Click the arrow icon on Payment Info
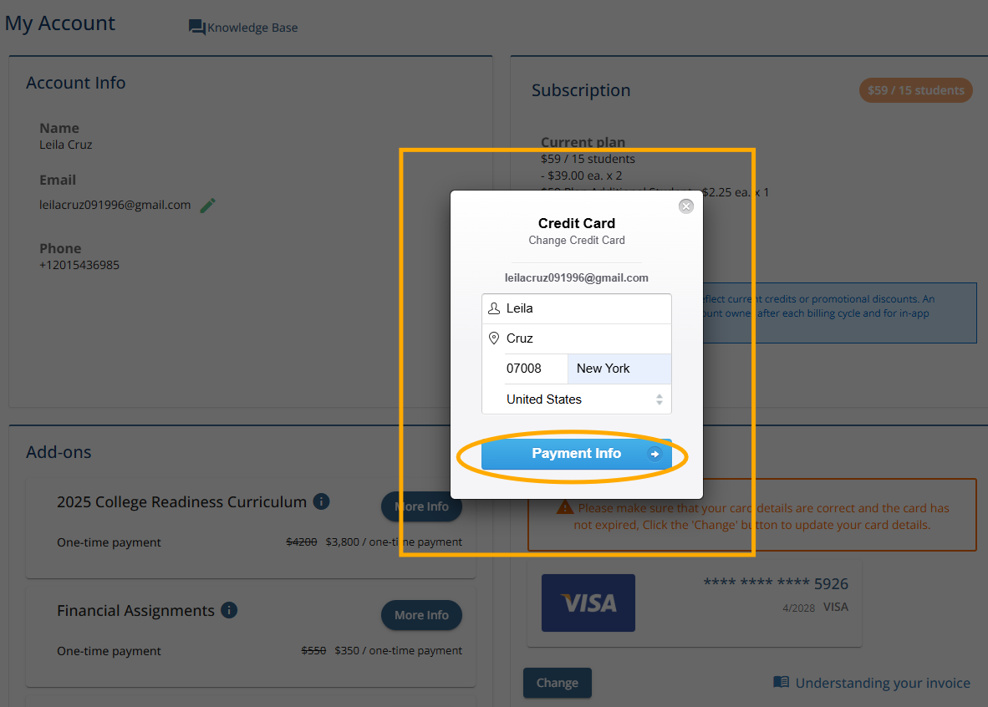The width and height of the screenshot is (988, 707). (654, 454)
